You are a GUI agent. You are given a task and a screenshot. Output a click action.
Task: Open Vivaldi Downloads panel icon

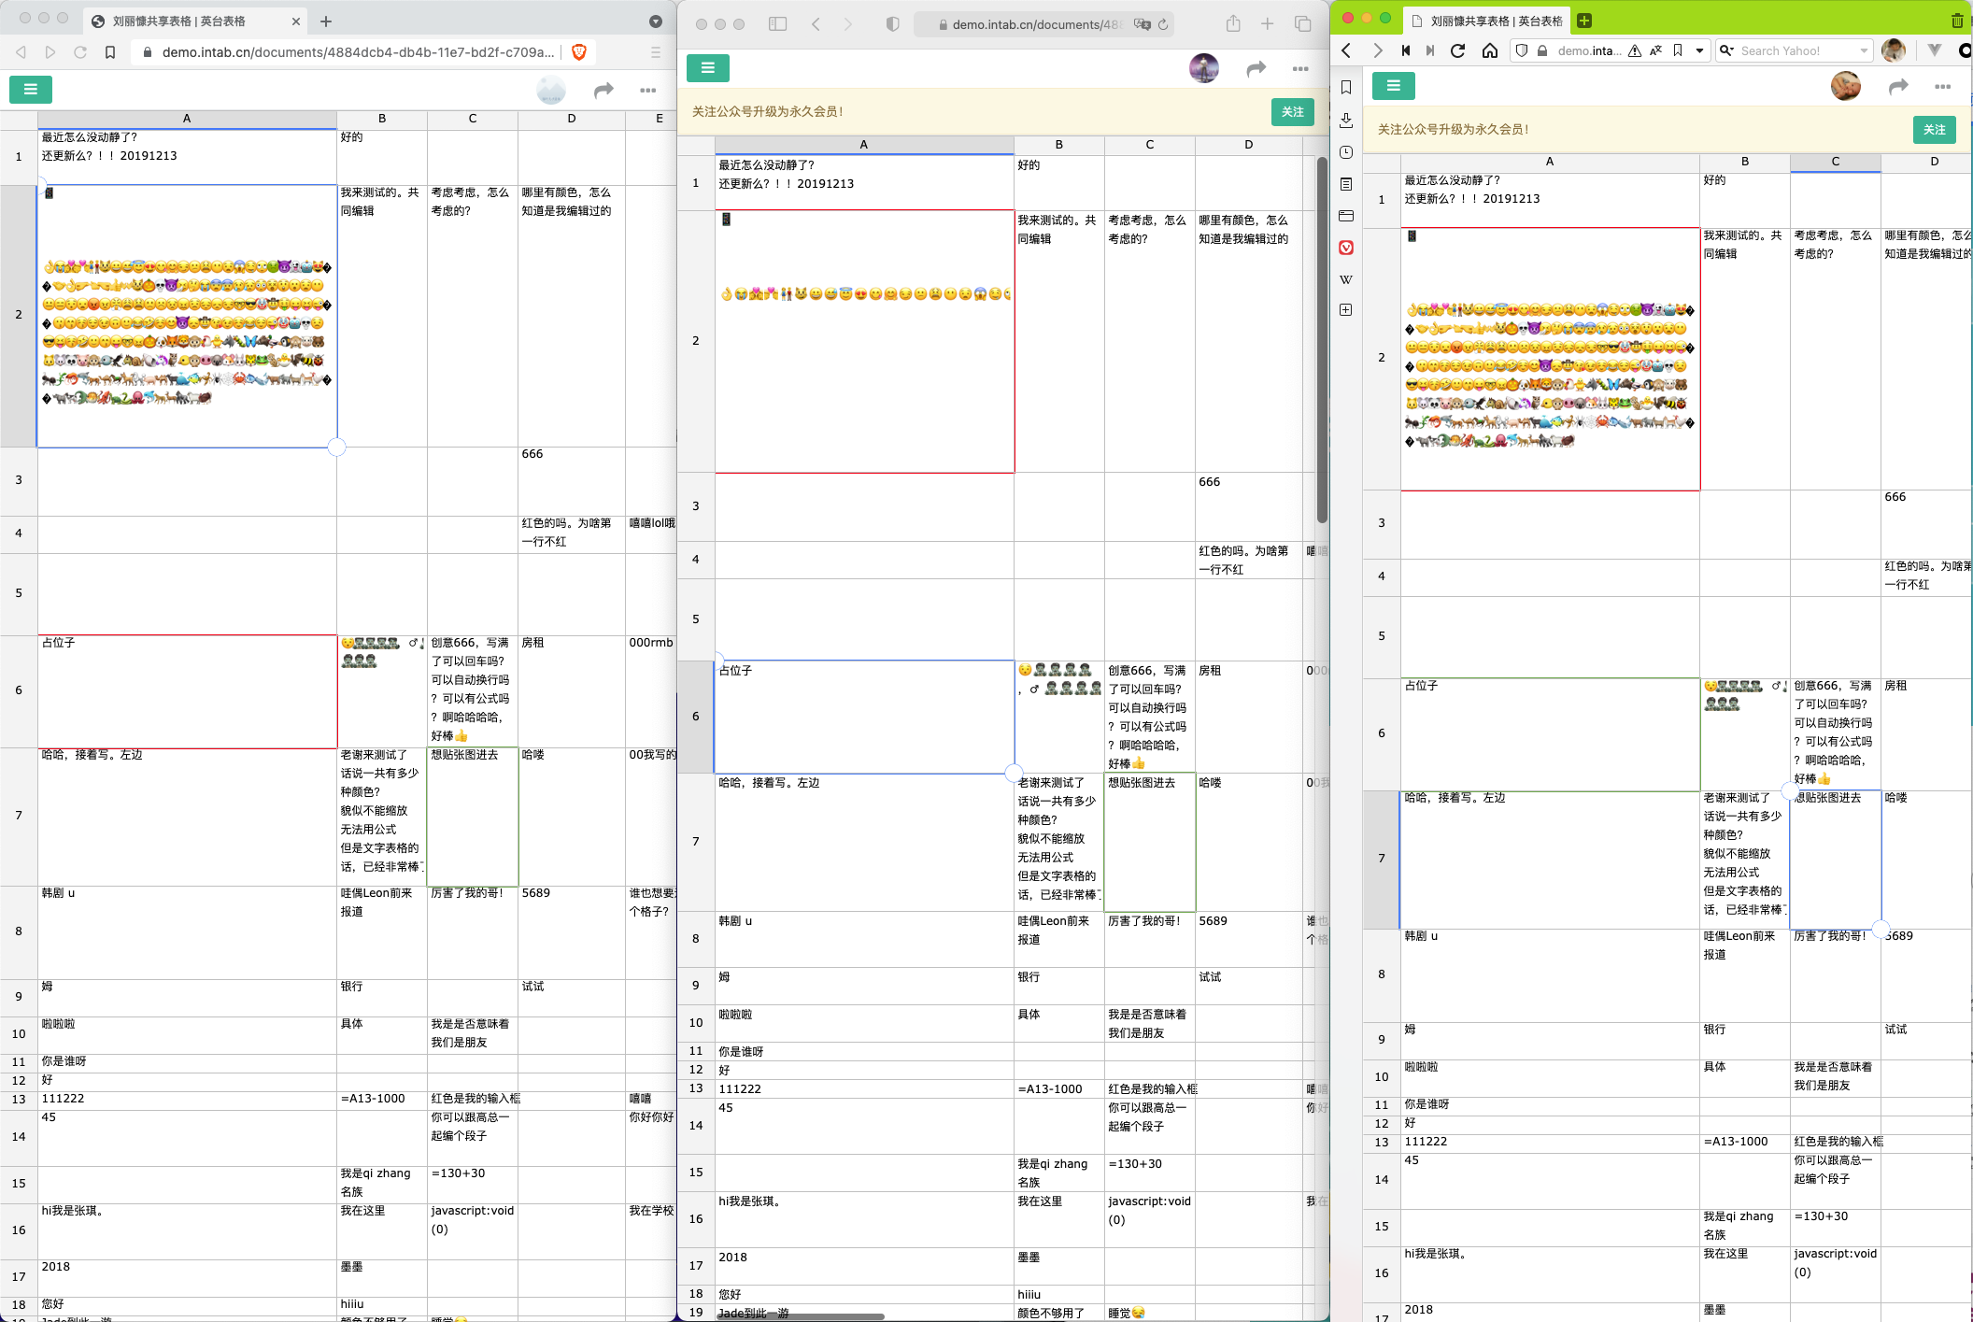[1346, 120]
